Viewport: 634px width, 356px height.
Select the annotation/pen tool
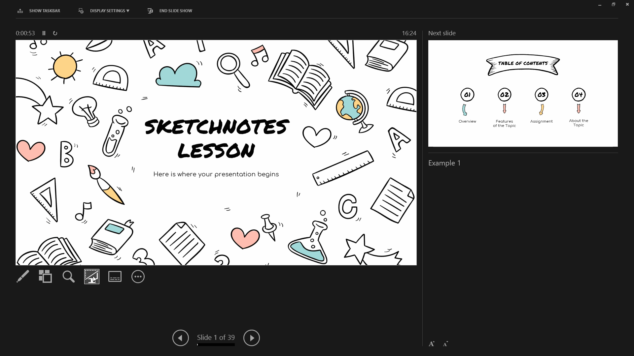[23, 277]
